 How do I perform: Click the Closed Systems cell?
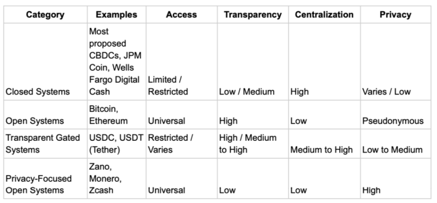[45, 62]
